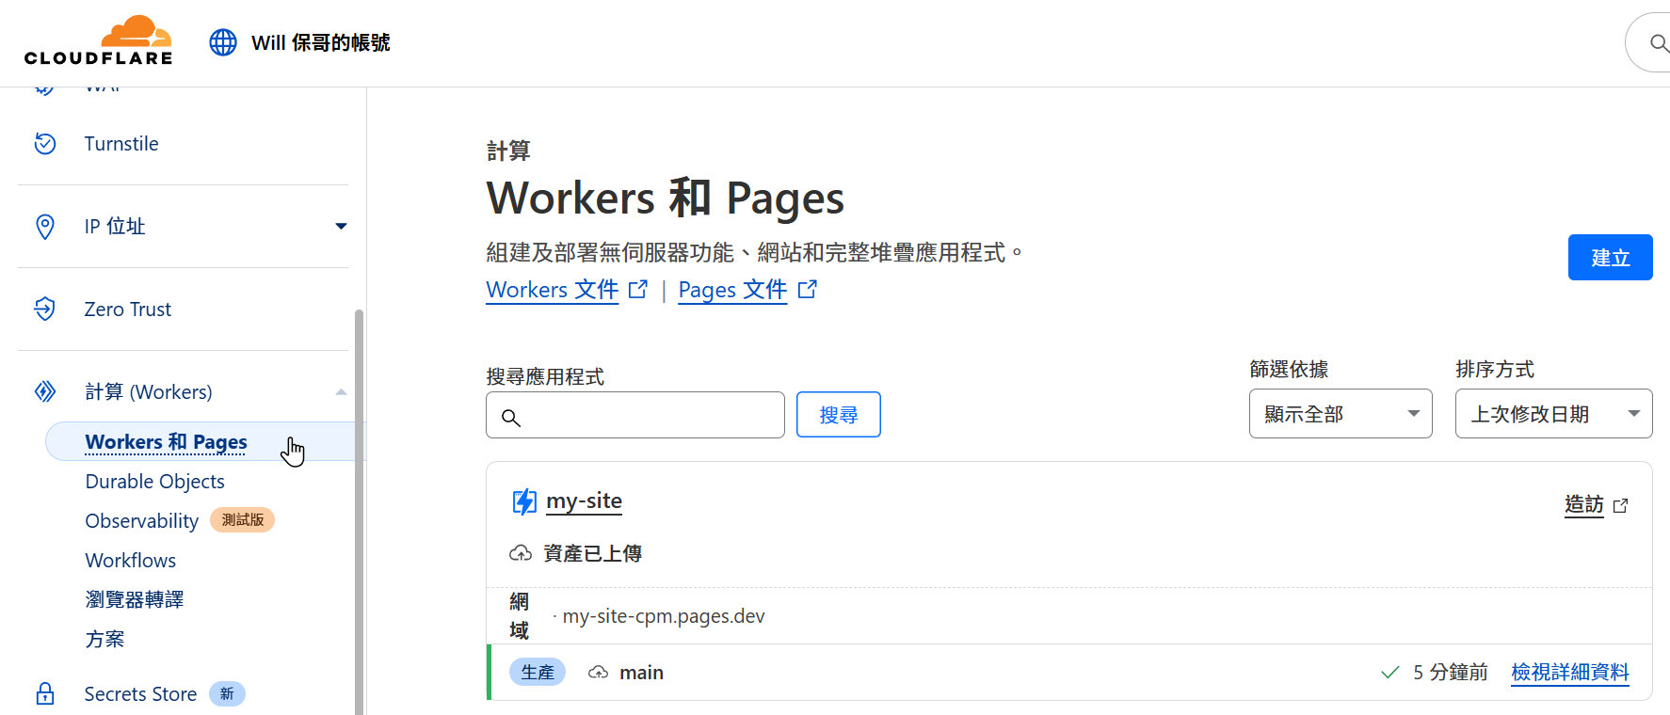Screen dimensions: 1670x715
Task: Open Durable Objects in sidebar
Action: point(154,482)
